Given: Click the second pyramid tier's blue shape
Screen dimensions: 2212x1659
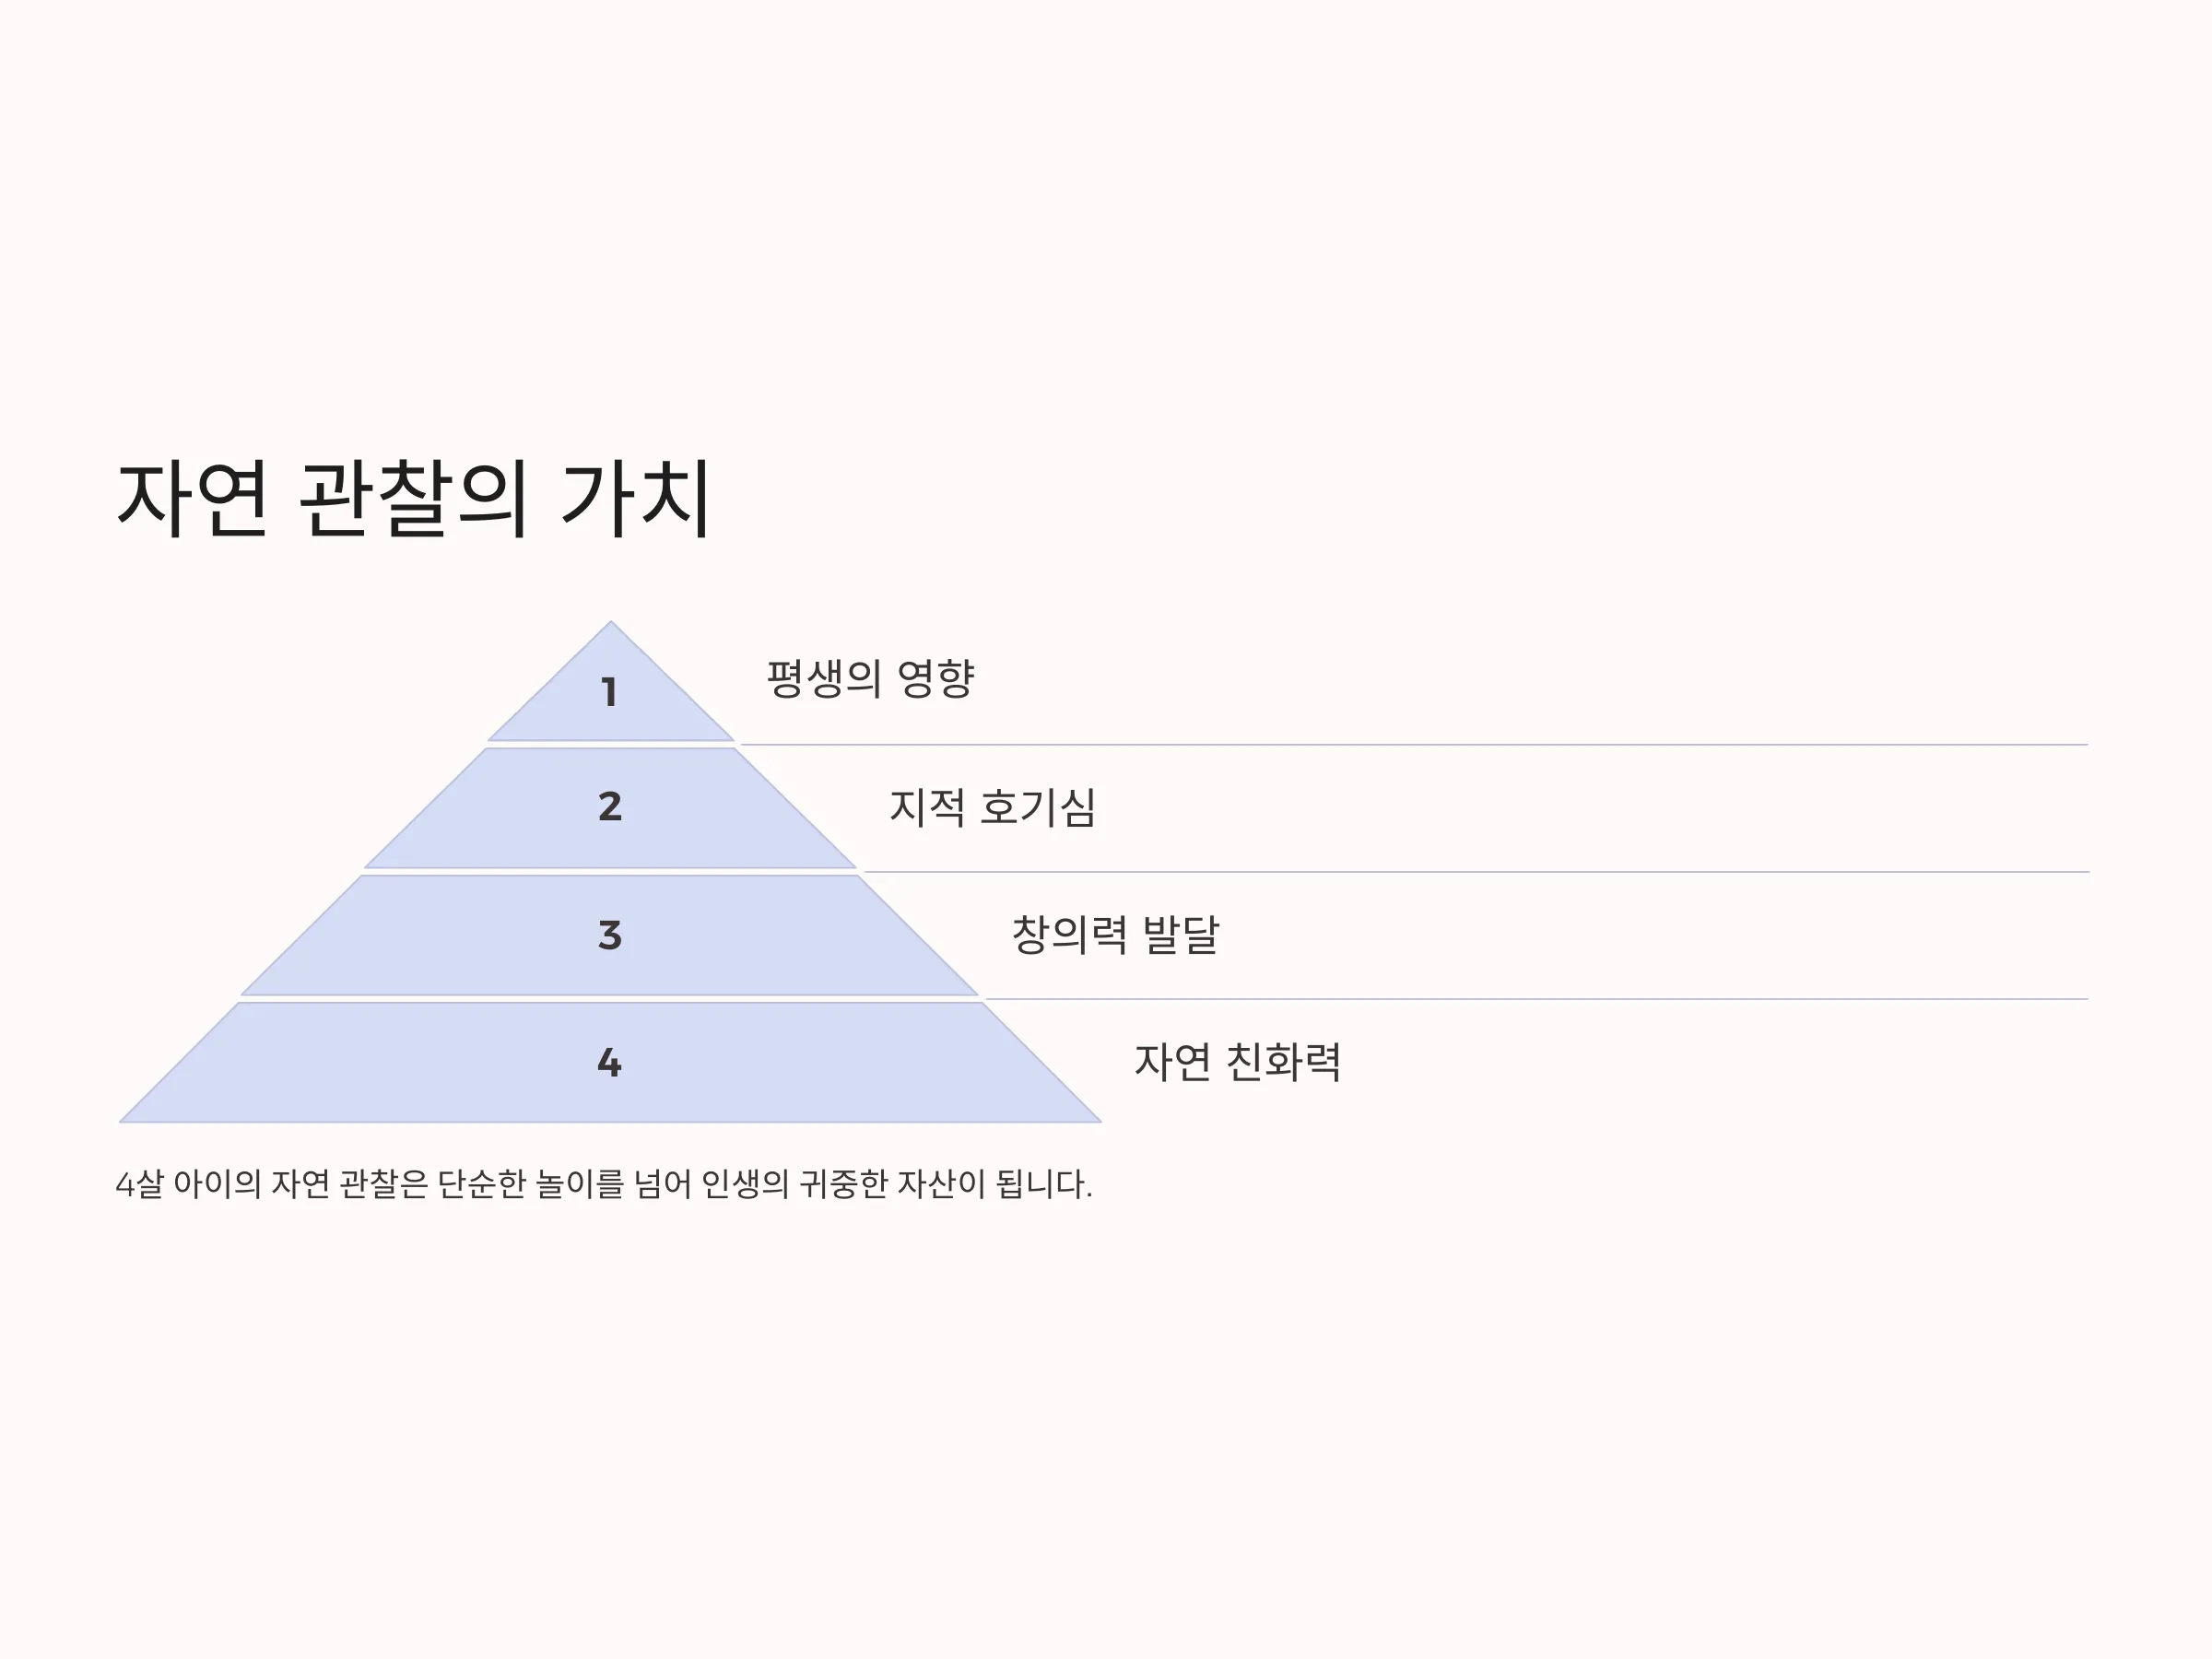Looking at the screenshot, I should point(610,808).
